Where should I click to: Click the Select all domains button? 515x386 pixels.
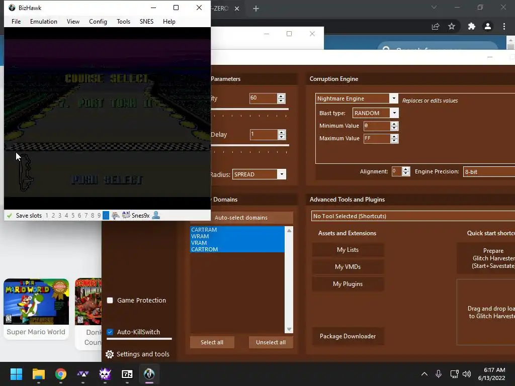pyautogui.click(x=212, y=342)
